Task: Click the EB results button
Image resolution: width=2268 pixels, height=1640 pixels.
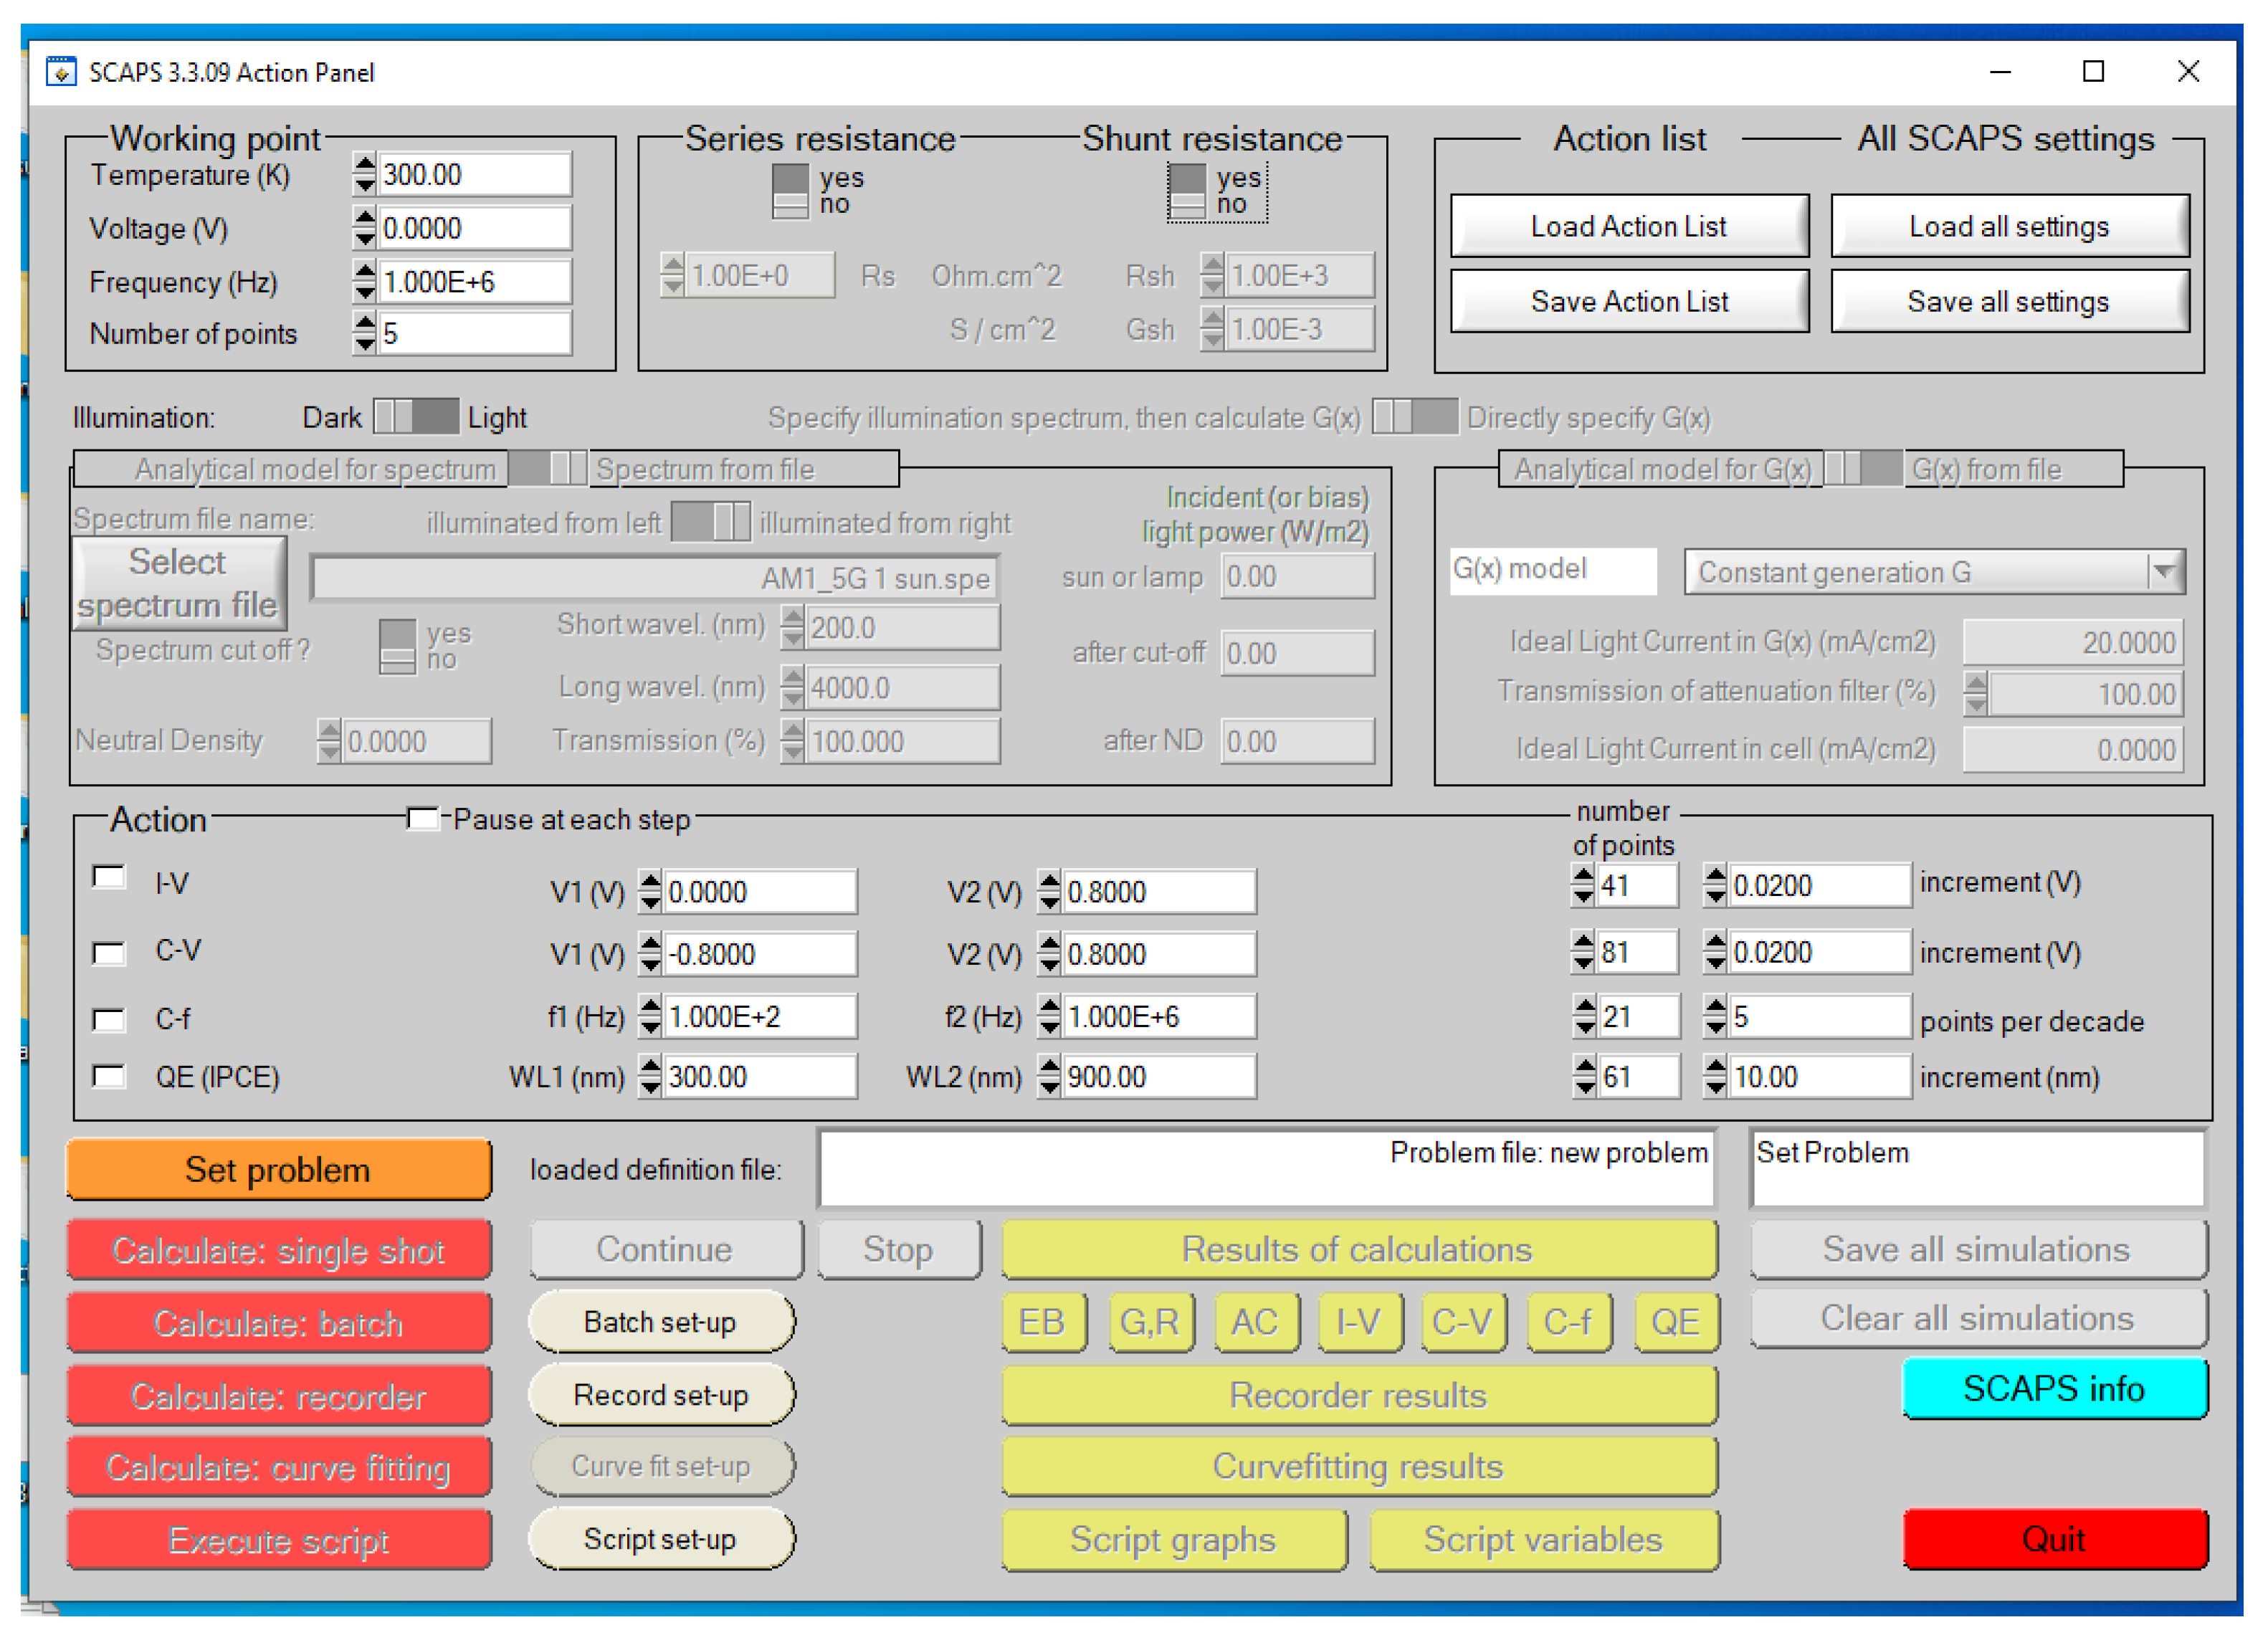Action: (x=1042, y=1323)
